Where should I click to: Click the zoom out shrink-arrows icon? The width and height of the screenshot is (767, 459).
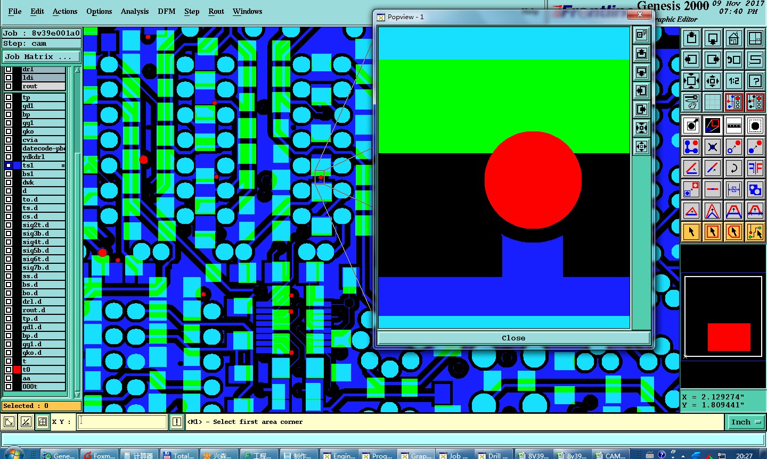pos(713,81)
